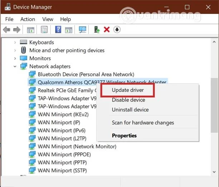Screen dimensions: 219x187
Task: Click the Keyboards category icon
Action: coord(24,42)
